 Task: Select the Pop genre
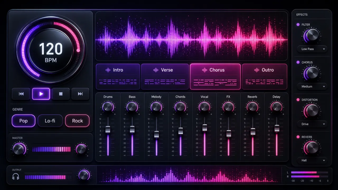(x=24, y=121)
